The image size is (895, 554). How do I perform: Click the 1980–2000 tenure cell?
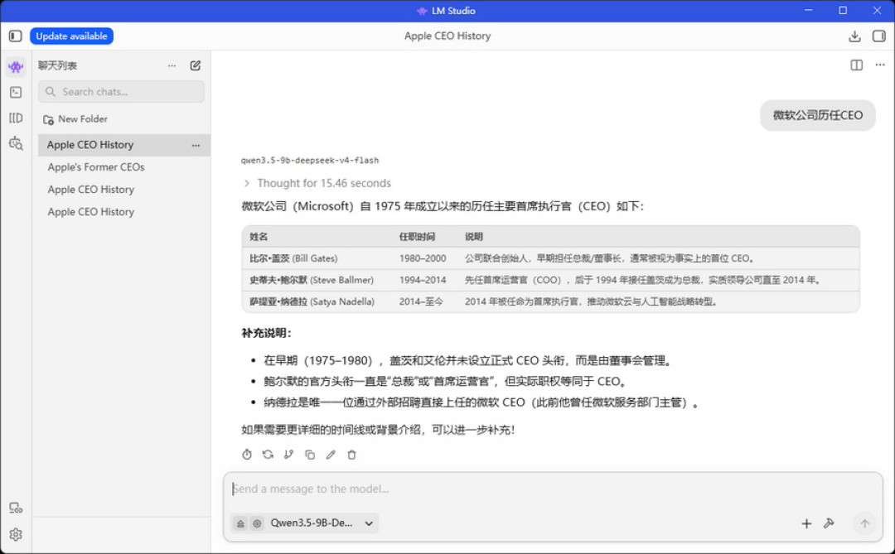click(423, 258)
